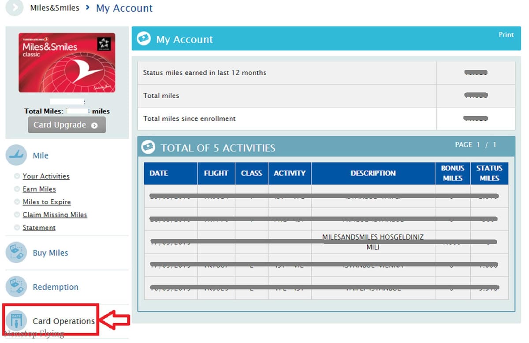Click the airplane Mile section icon
Image resolution: width=529 pixels, height=343 pixels.
16,155
